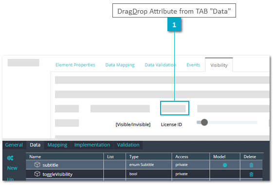Click the cube icon beside subtitle

point(37,165)
